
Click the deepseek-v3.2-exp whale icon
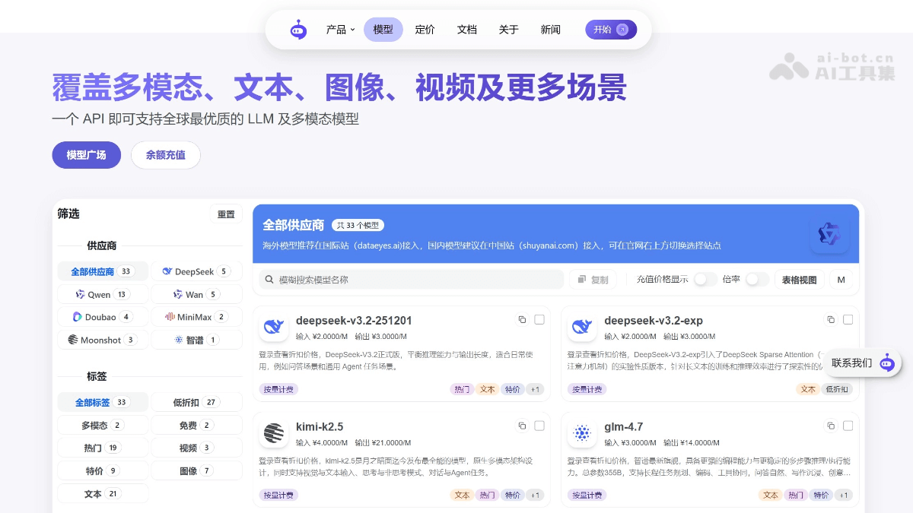(x=582, y=328)
